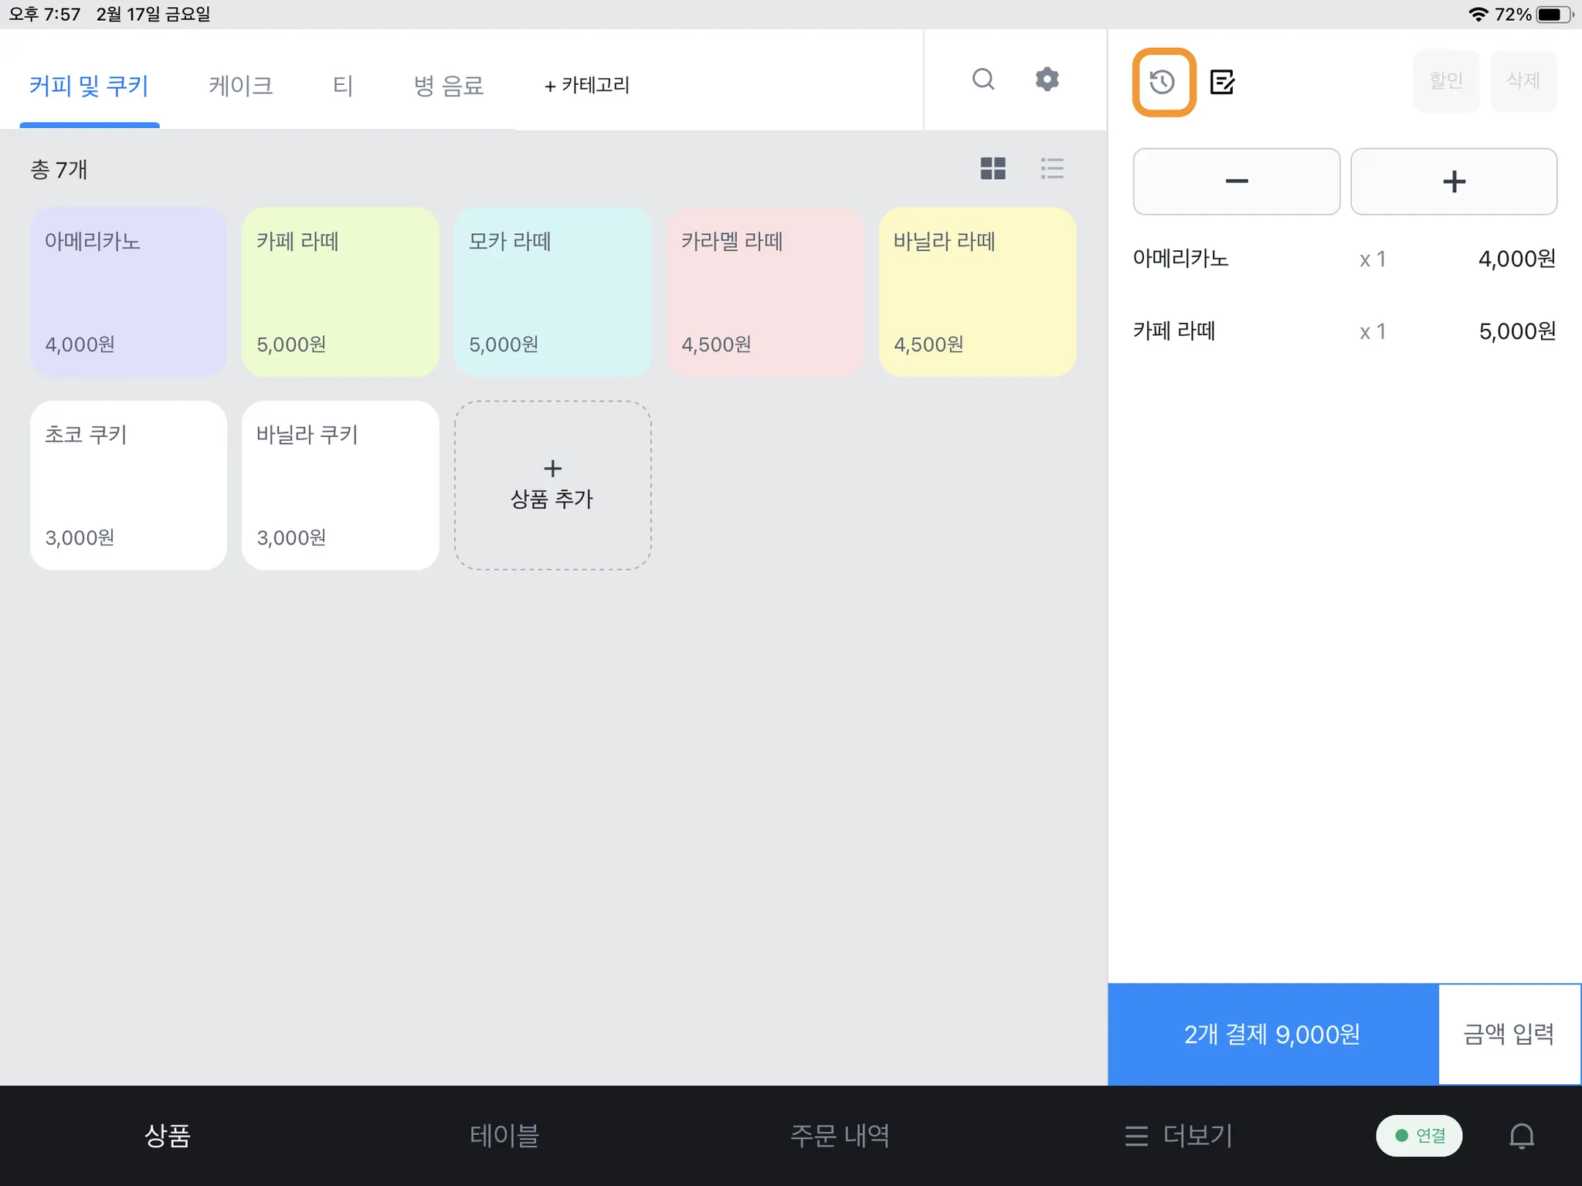
Task: Increase quantity with plus button
Action: pyautogui.click(x=1453, y=181)
